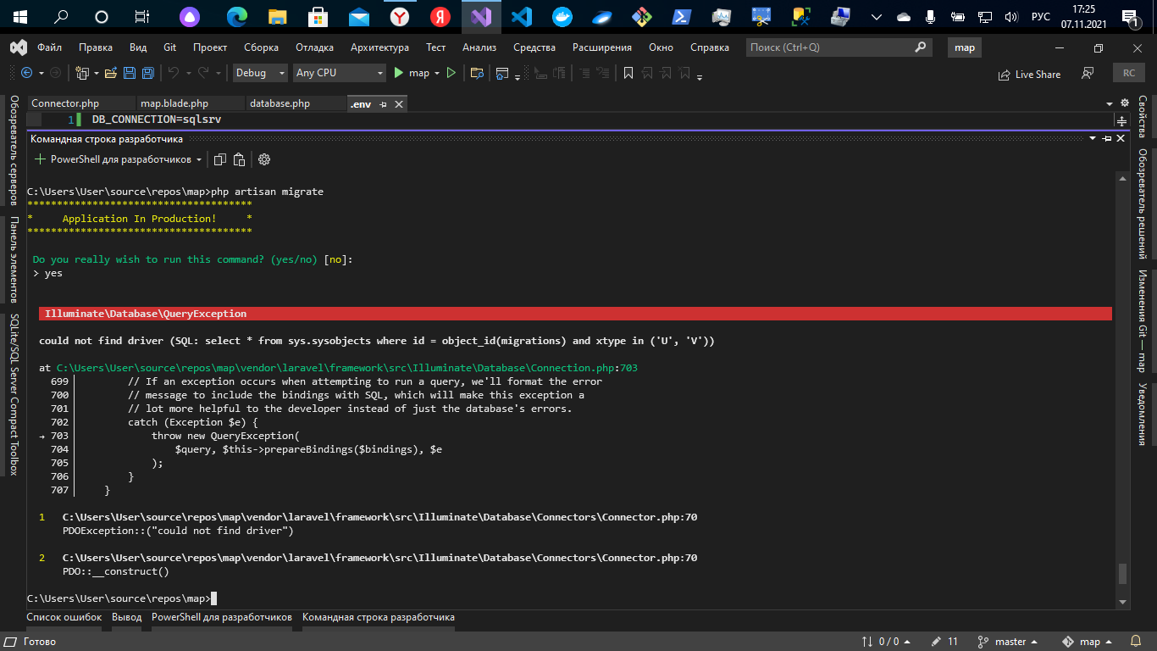Pin the .env tab
This screenshot has width=1157, height=651.
tap(383, 104)
